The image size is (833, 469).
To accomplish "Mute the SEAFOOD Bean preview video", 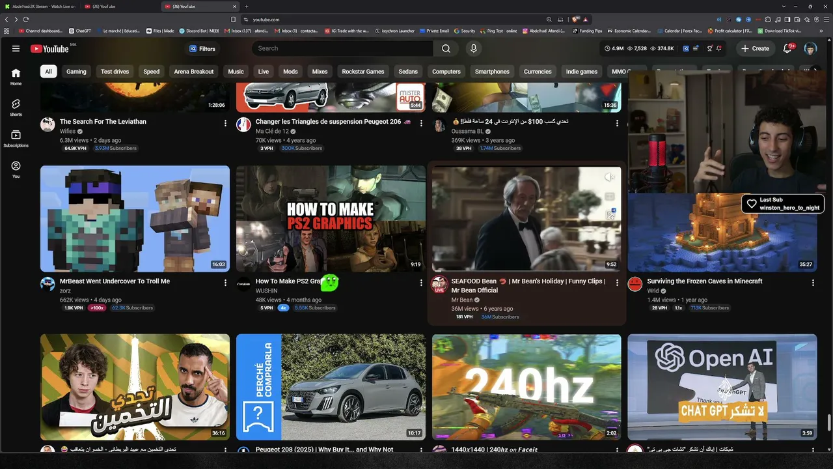I will point(610,177).
